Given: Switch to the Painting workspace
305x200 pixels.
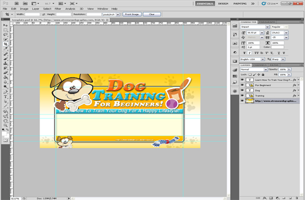Looking at the screenshot, I should click(x=240, y=4).
